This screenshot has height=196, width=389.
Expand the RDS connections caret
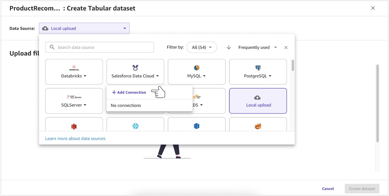(x=201, y=105)
